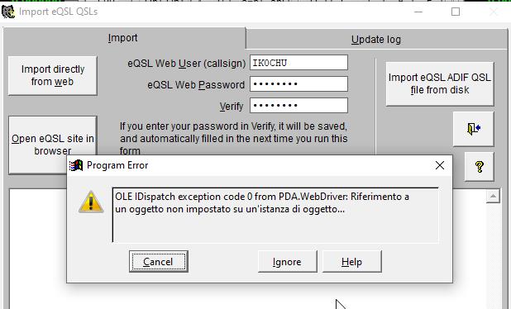Click the yellow warning triangle icon
This screenshot has height=309, width=511.
91,202
